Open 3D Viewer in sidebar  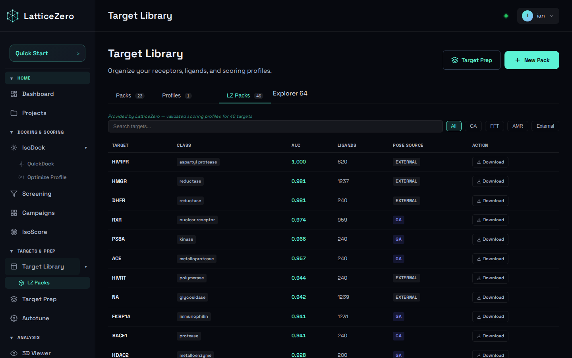click(47, 353)
